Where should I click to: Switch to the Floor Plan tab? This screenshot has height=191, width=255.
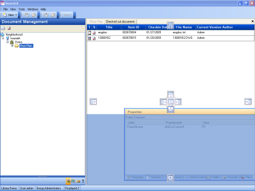(96, 21)
